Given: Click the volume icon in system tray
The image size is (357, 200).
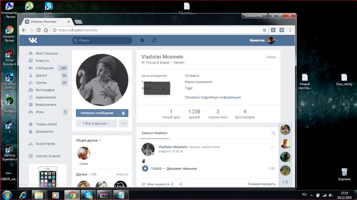Looking at the screenshot, I should 331,195.
